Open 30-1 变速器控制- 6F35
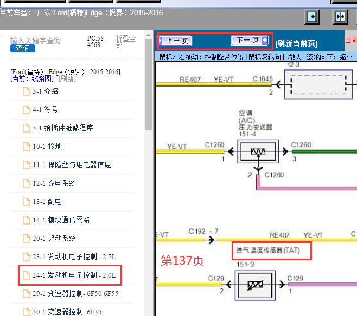This screenshot has width=357, height=316. point(67,312)
